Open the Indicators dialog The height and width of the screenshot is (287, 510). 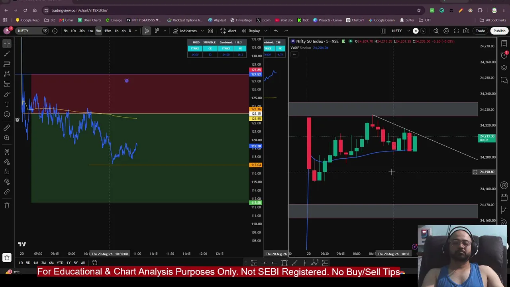185,31
